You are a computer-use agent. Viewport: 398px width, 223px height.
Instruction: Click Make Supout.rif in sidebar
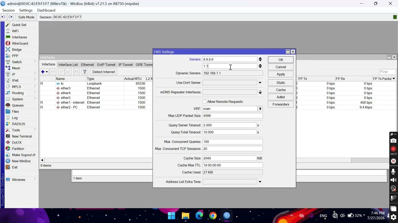tap(23, 155)
